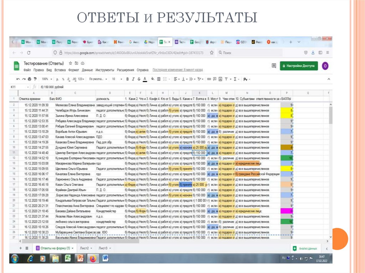Open the Файл menu
The height and width of the screenshot is (273, 365).
point(27,70)
